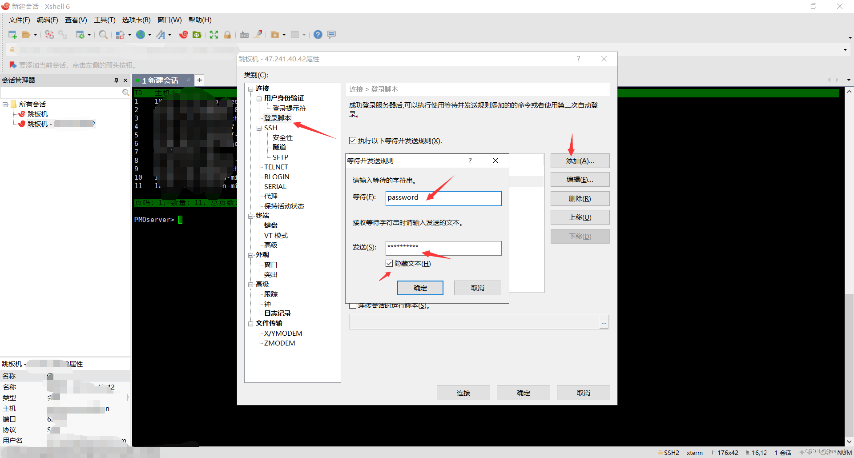Click terminal vertical scrollbar down arrow

pos(849,442)
